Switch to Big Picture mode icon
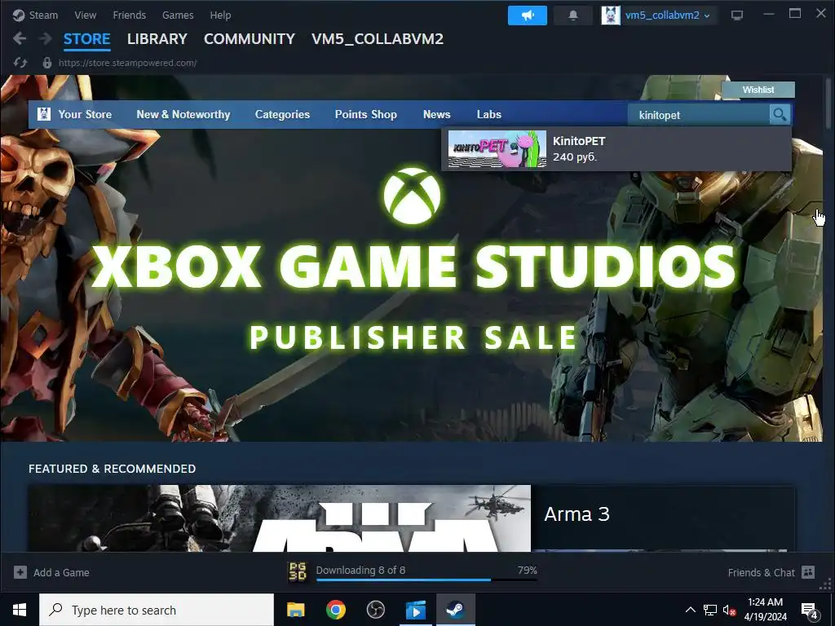 coord(737,15)
